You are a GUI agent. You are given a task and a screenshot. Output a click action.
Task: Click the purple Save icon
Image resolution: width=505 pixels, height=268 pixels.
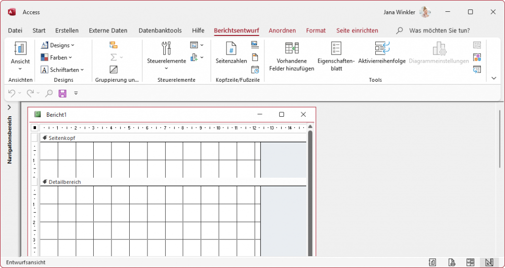pos(63,93)
